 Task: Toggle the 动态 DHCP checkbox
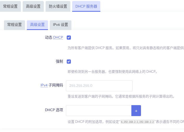click(69, 38)
